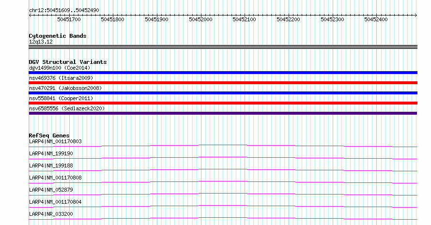Click the red bar for nsv558841

click(223, 103)
